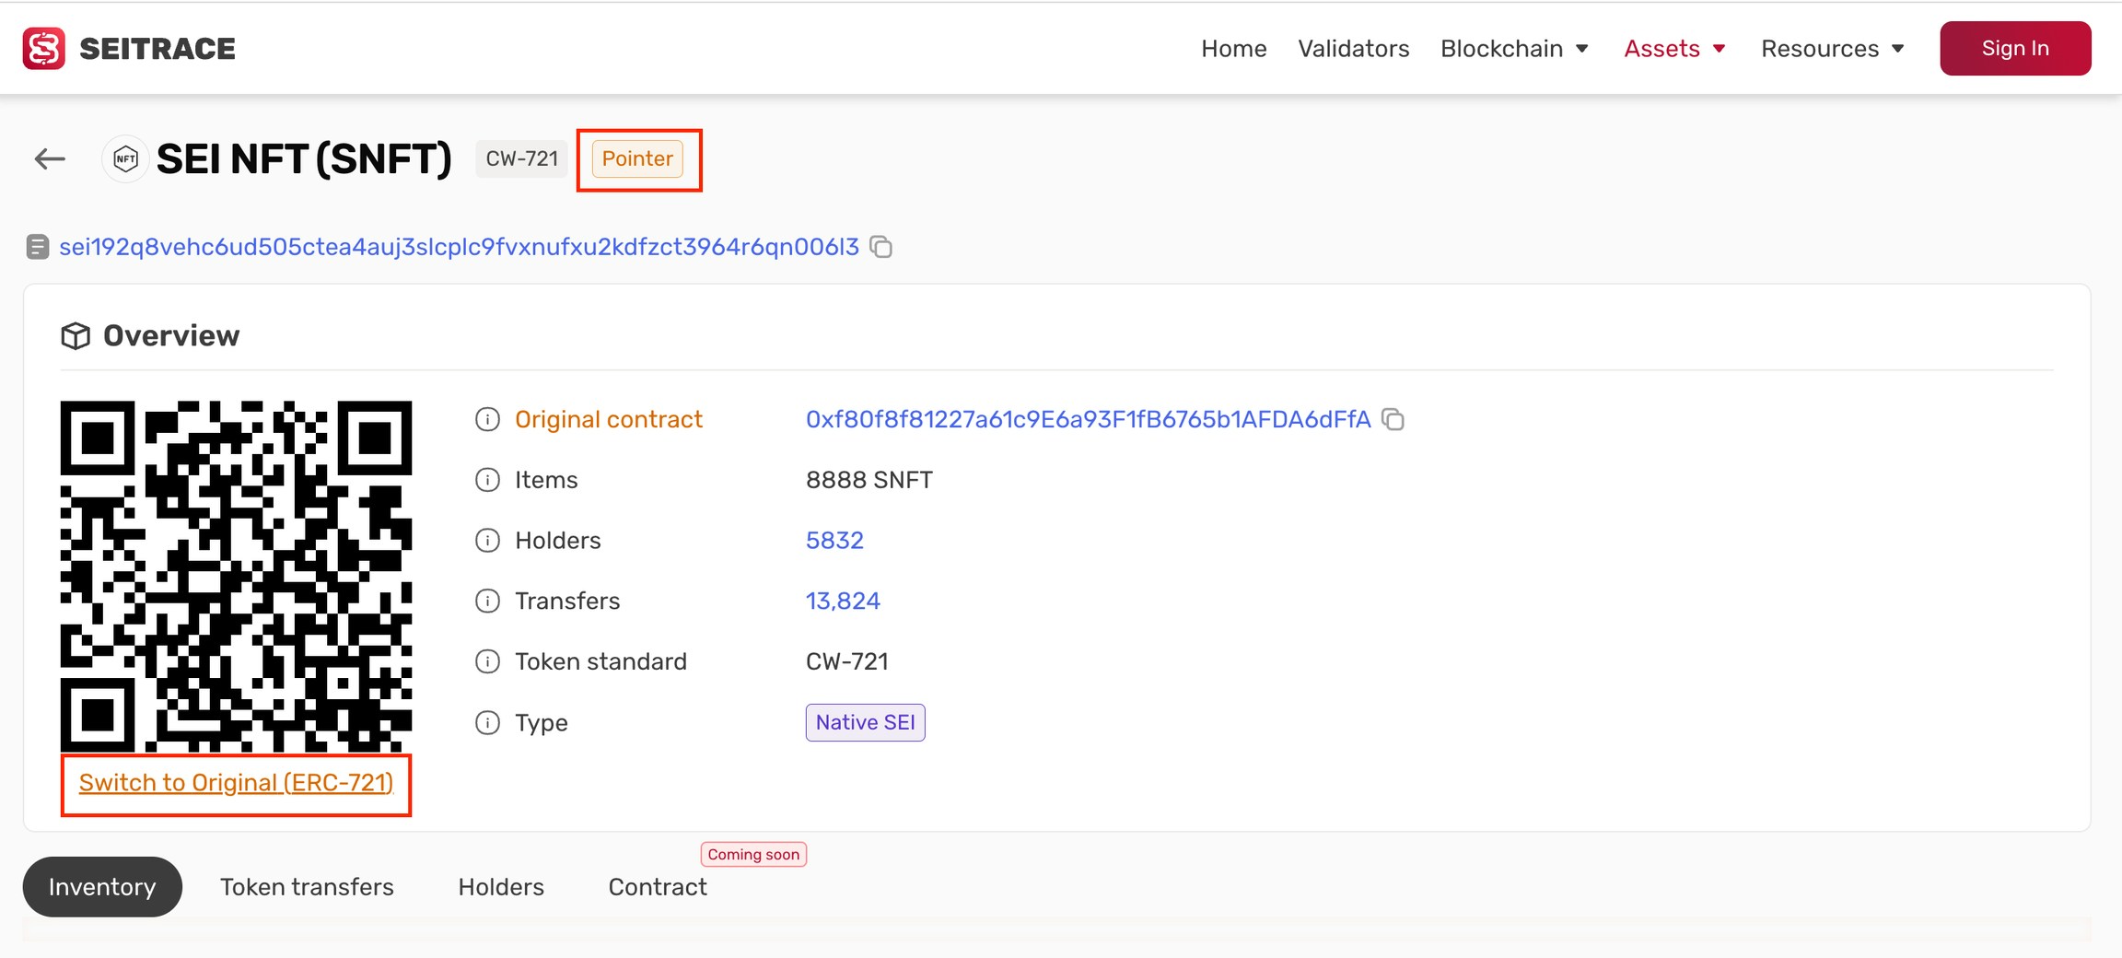Click the SEITRACE brand text

[x=157, y=48]
